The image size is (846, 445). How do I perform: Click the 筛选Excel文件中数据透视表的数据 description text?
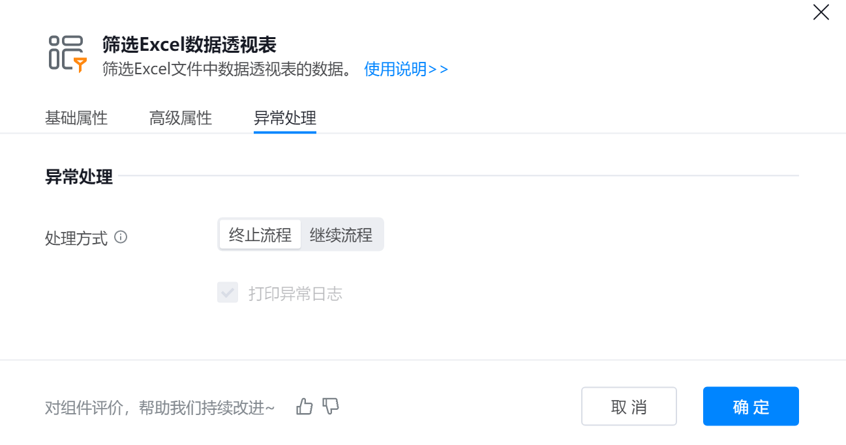click(x=228, y=69)
